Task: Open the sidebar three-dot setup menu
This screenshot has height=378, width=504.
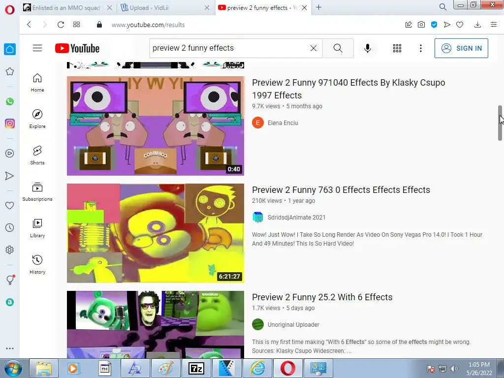Action: (x=10, y=348)
